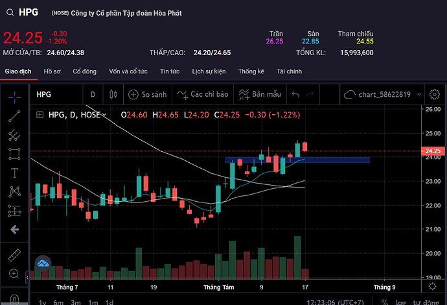Screen dimensions: 447x305
Task: Activate the zoom-in magnifier tool
Action: [x=14, y=274]
